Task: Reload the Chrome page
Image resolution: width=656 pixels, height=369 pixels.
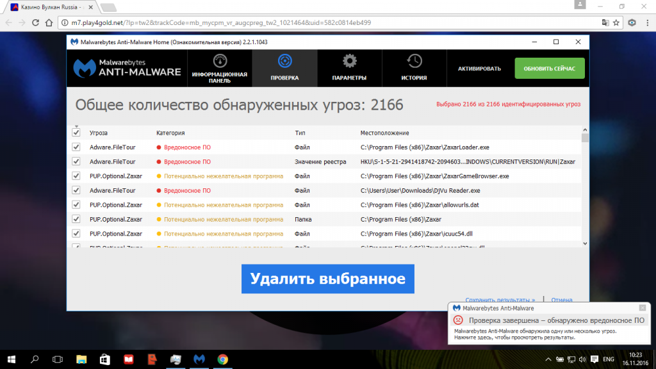Action: click(x=36, y=23)
